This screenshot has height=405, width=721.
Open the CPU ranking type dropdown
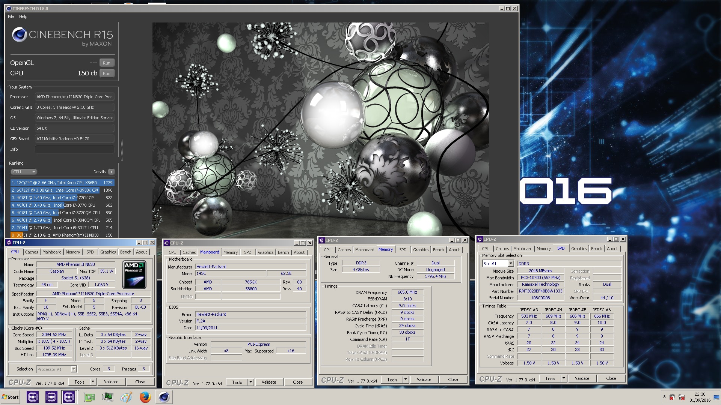click(24, 172)
